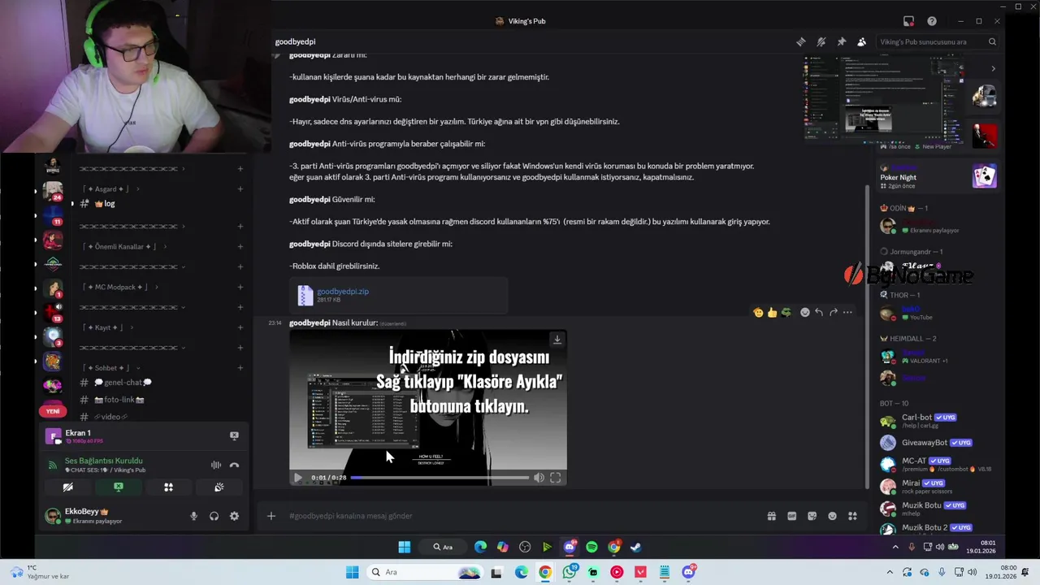The image size is (1040, 585).
Task: Deafen with the headphones icon
Action: tap(214, 516)
